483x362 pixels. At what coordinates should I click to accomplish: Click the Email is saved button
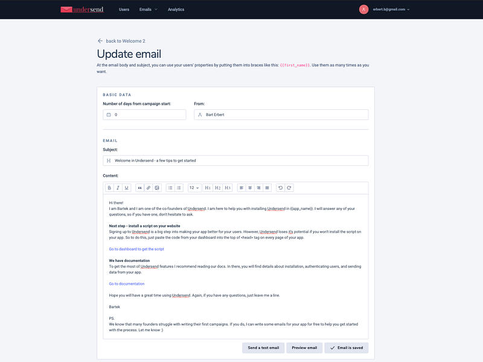[x=346, y=348]
